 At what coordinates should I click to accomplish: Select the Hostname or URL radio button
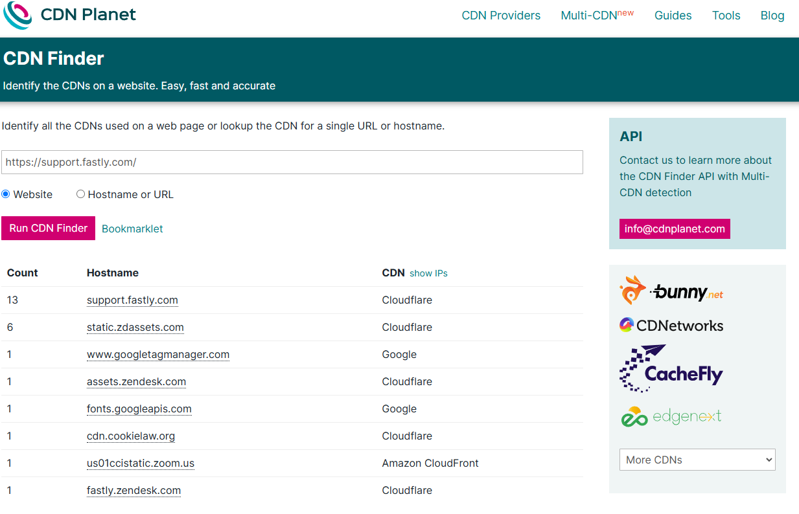coord(81,194)
